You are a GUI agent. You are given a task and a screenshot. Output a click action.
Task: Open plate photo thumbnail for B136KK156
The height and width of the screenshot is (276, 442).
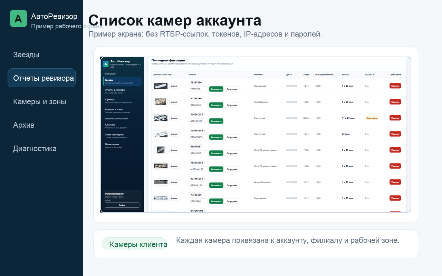161,182
